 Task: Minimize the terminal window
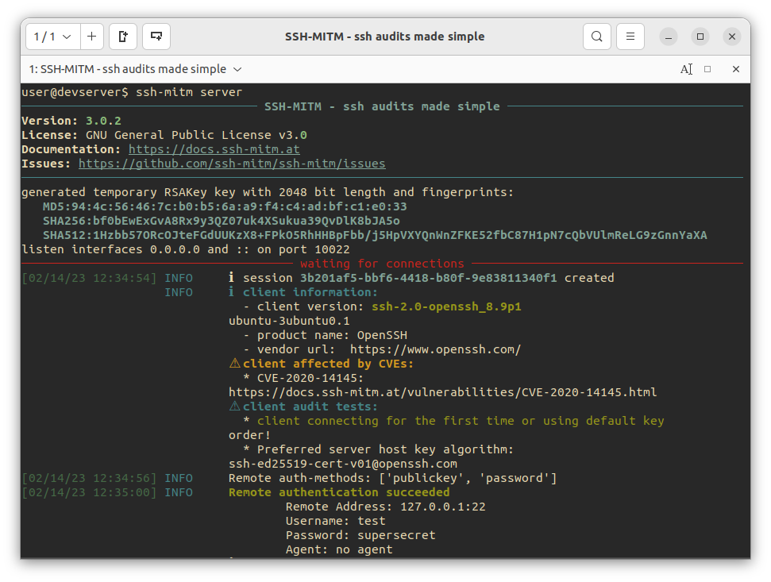(x=668, y=37)
